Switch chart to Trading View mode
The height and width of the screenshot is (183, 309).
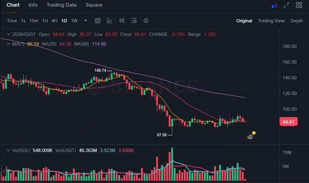271,21
